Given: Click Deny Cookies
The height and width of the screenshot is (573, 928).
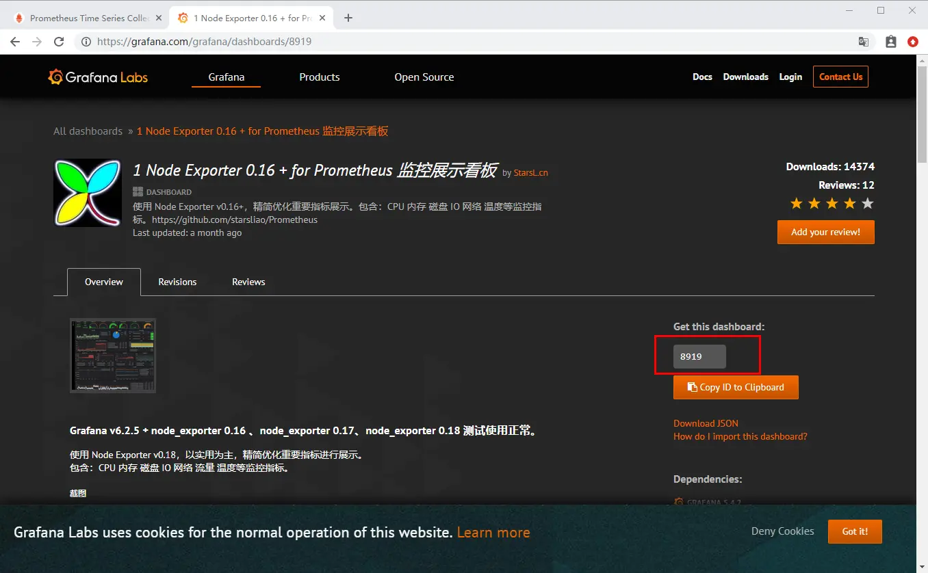Looking at the screenshot, I should [x=783, y=531].
